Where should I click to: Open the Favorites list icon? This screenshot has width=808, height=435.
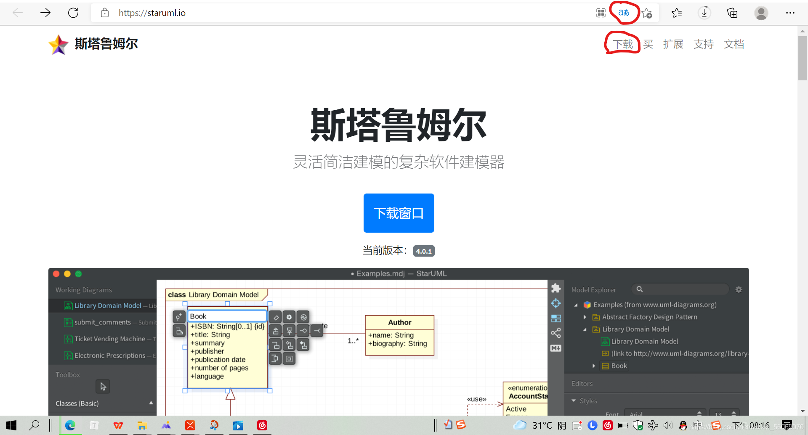point(677,13)
